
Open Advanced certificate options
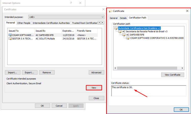tap(96, 72)
